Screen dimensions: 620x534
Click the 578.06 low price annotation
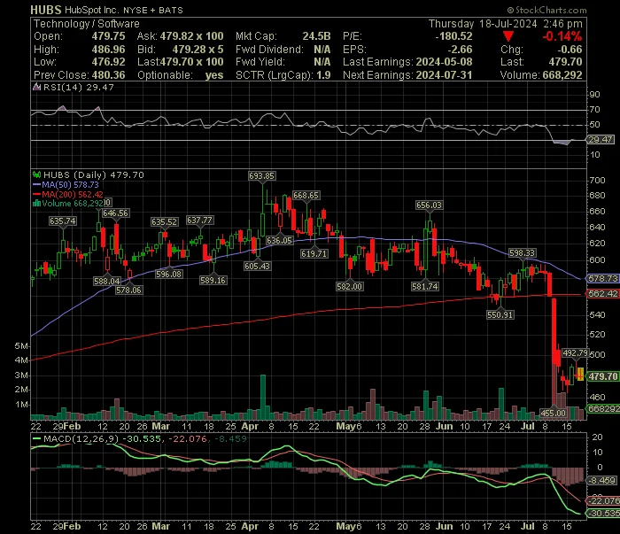(129, 290)
